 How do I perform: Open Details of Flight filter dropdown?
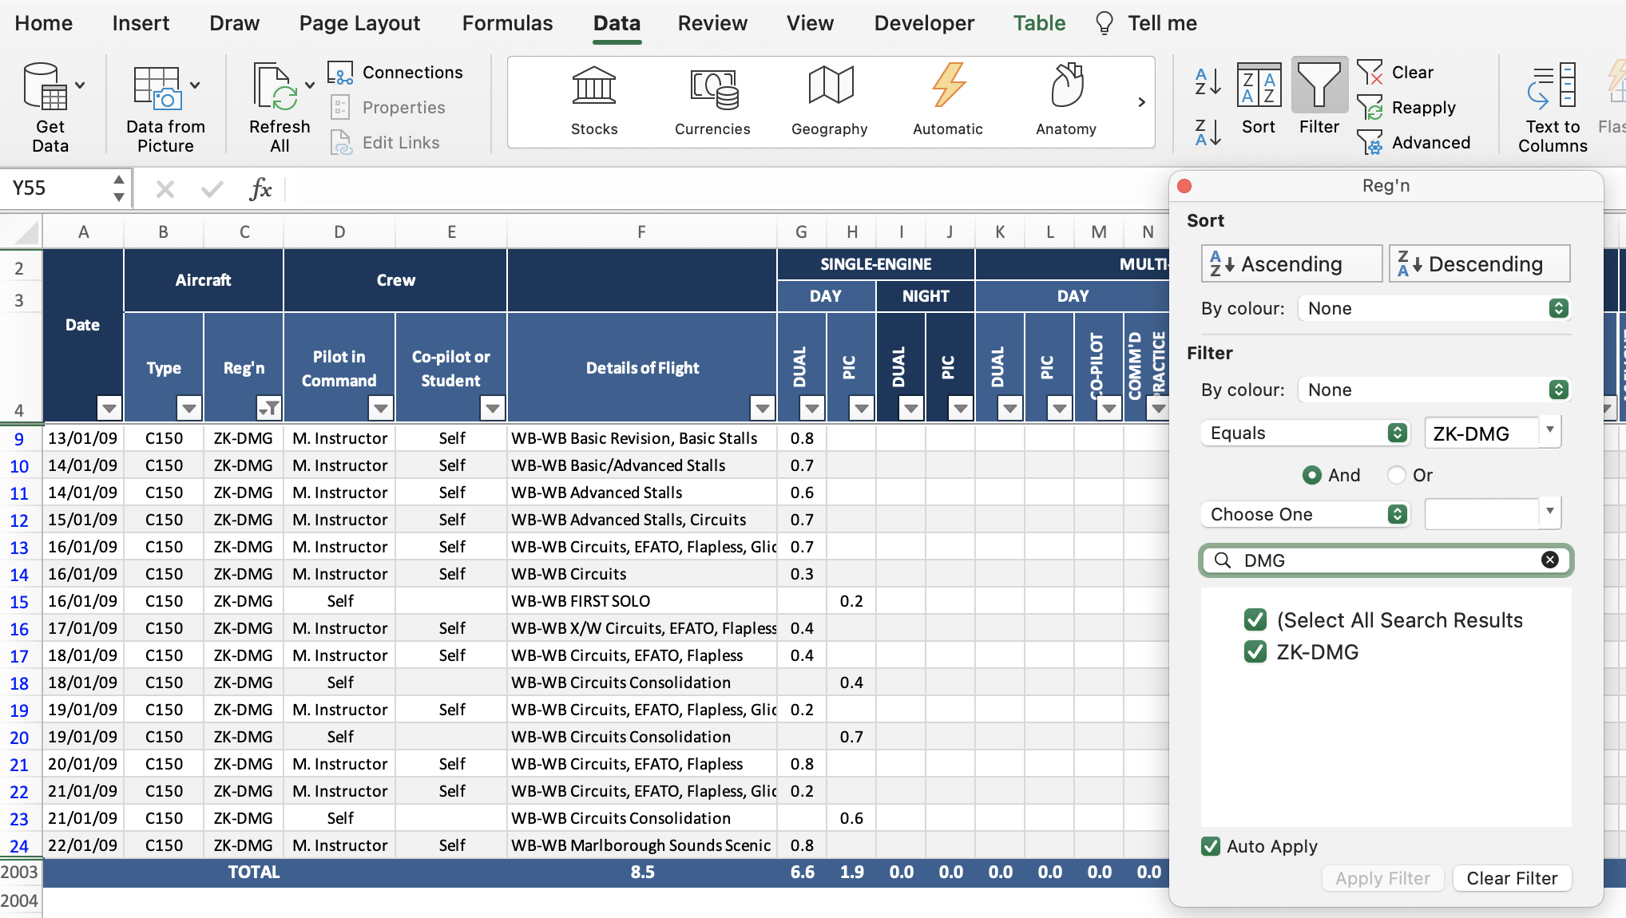pos(763,408)
